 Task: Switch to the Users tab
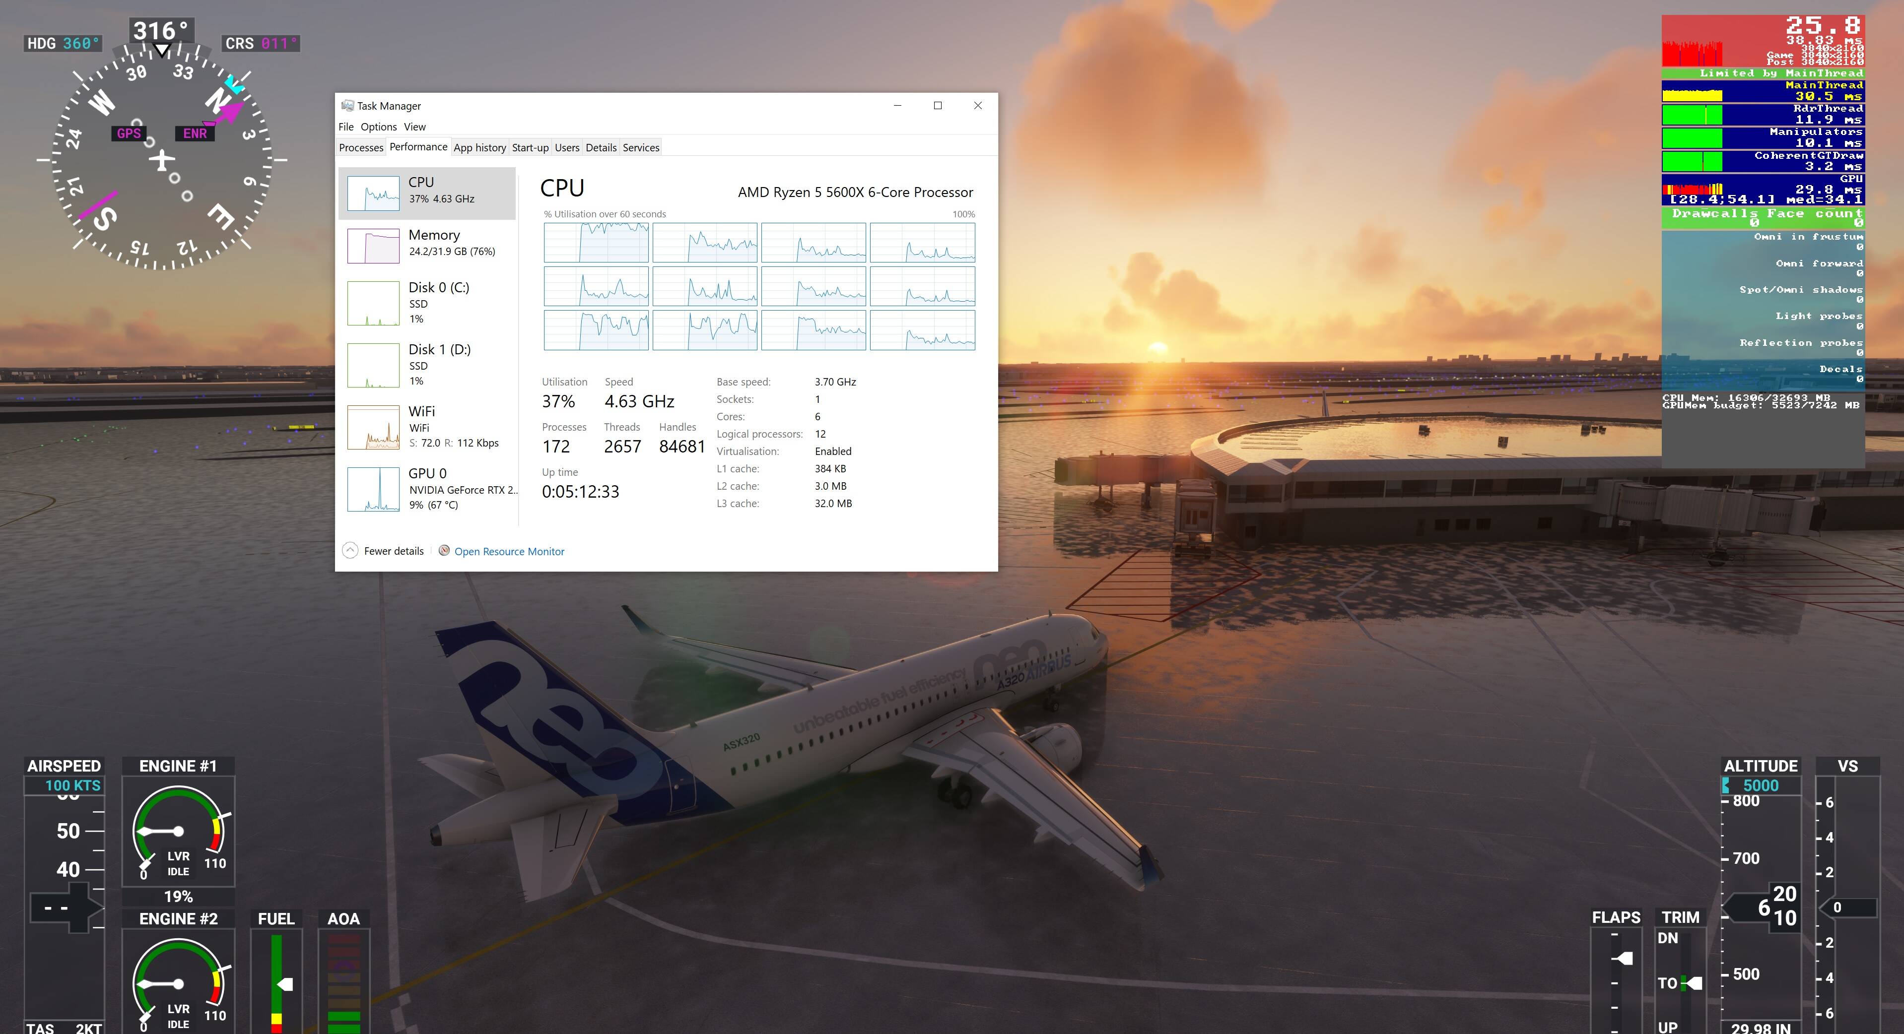[567, 147]
